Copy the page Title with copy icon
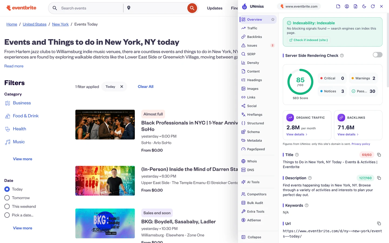This screenshot has height=243, width=389. pos(379,155)
